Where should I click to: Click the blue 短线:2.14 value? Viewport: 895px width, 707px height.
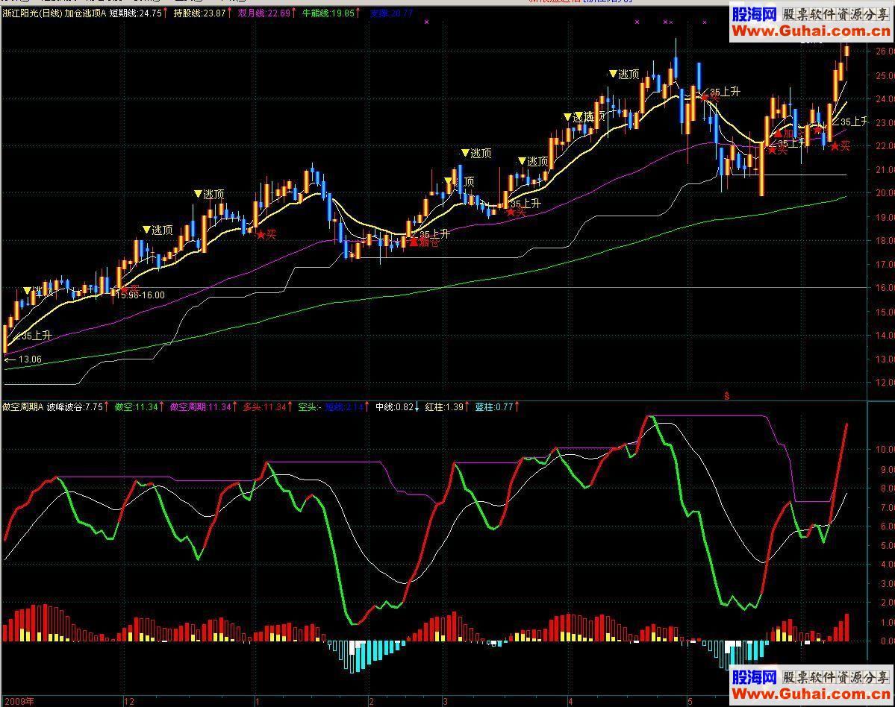pyautogui.click(x=344, y=407)
